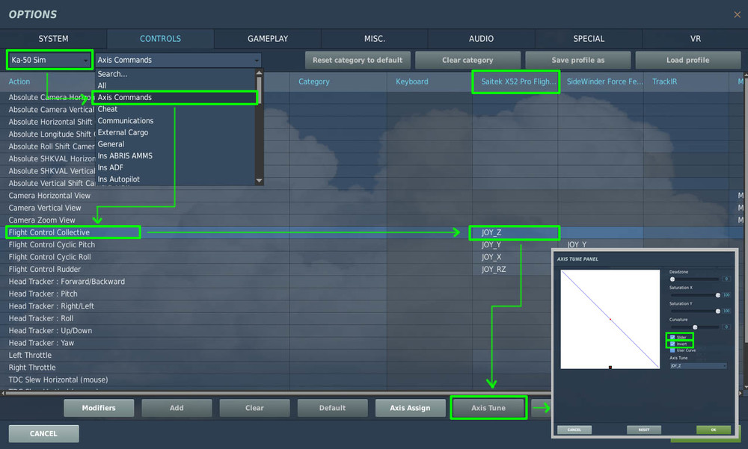
Task: Select Axis Commands in the category list
Action: point(176,97)
